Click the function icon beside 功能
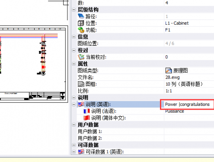214x162 pixels. (x=81, y=30)
